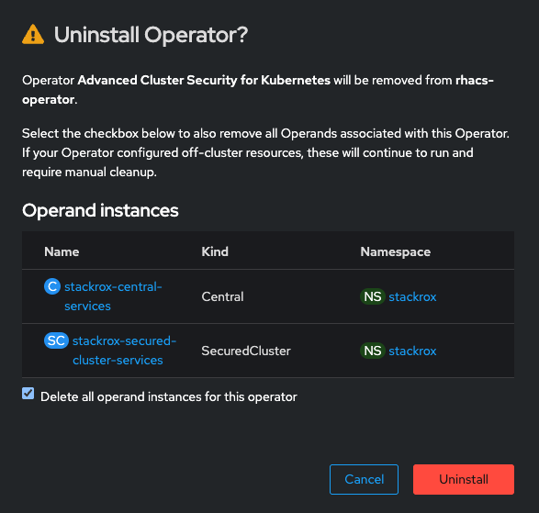539x513 pixels.
Task: Click the NS badge in the SecuredCluster row
Action: click(x=372, y=351)
